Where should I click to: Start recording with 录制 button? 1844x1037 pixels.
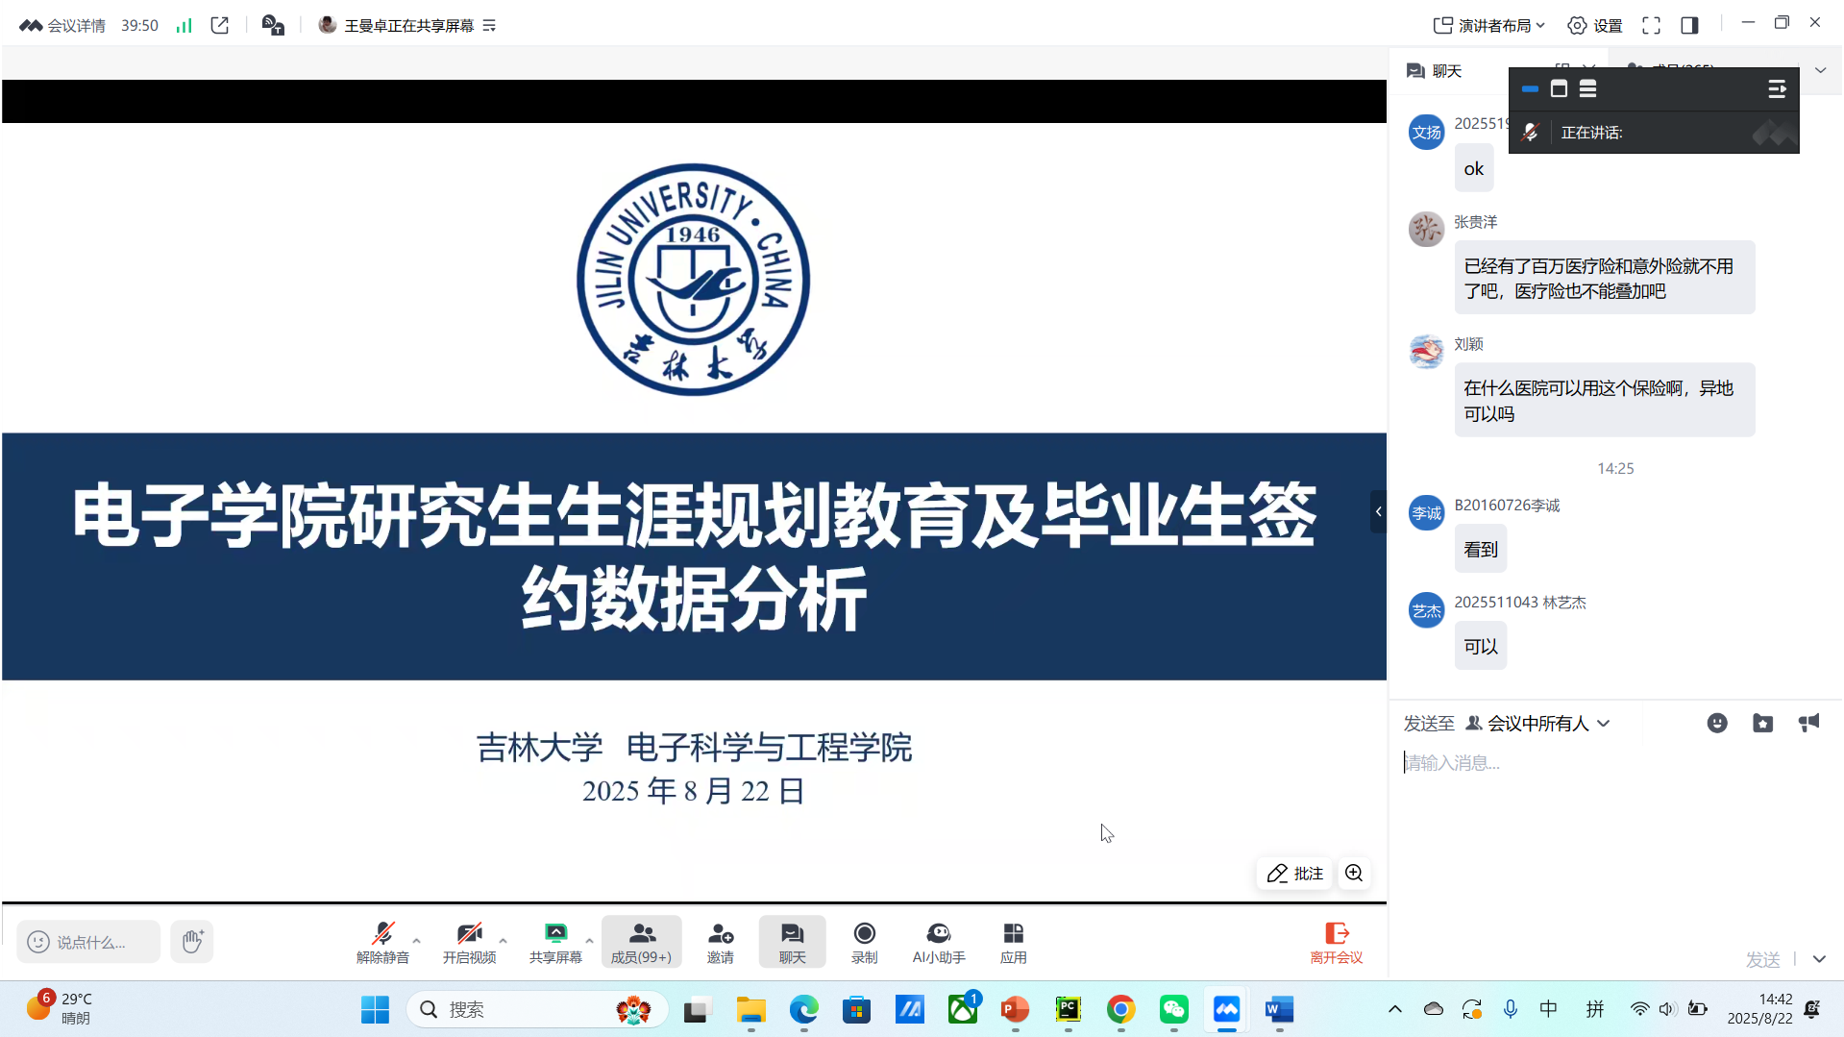point(864,943)
